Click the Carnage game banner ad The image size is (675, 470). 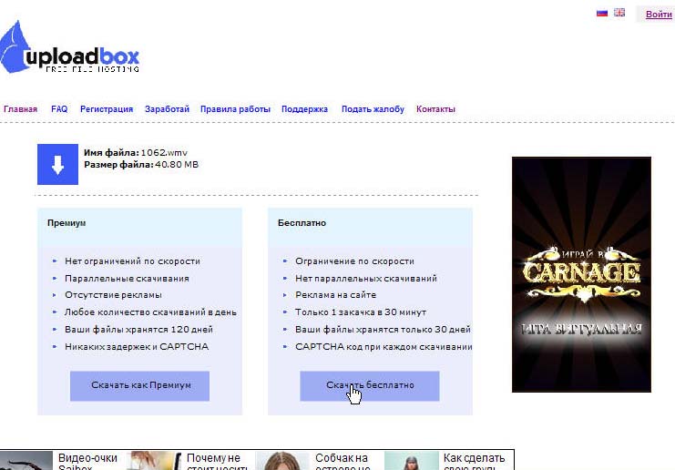[x=581, y=274]
